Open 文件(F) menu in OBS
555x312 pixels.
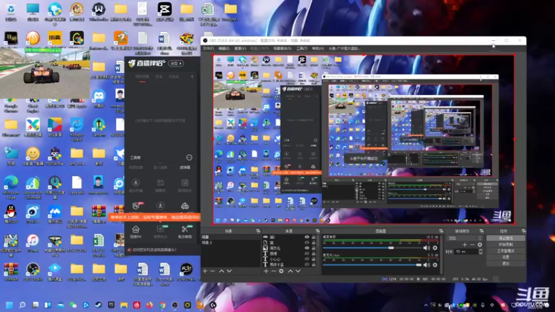[x=208, y=49]
